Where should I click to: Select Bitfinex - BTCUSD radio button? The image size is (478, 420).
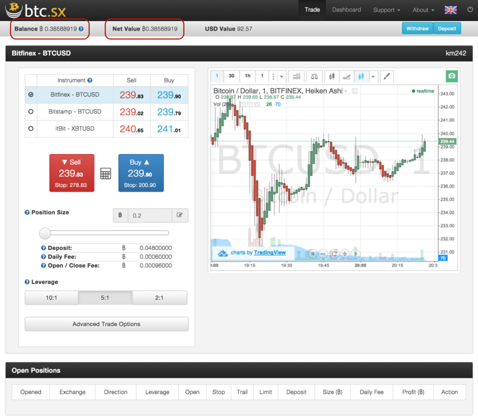(x=31, y=94)
